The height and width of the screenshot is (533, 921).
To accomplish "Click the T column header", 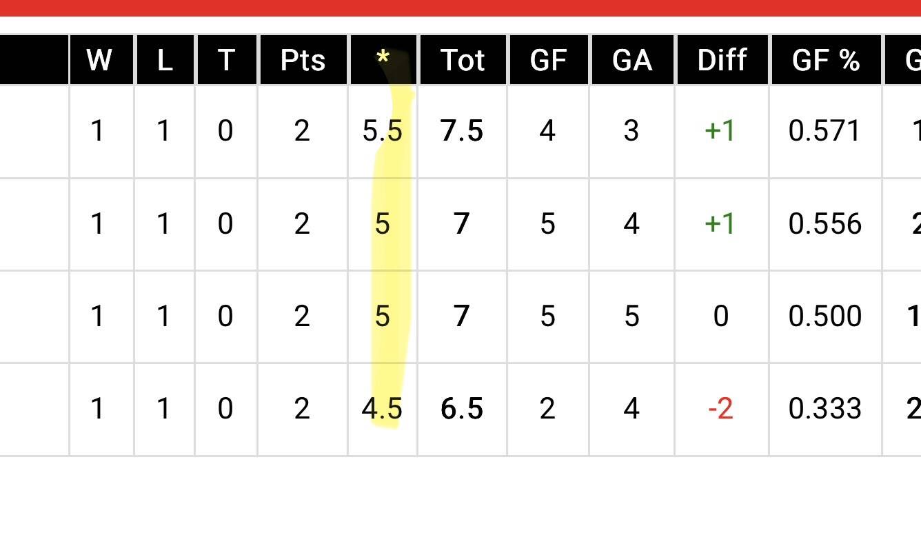I will tap(225, 61).
